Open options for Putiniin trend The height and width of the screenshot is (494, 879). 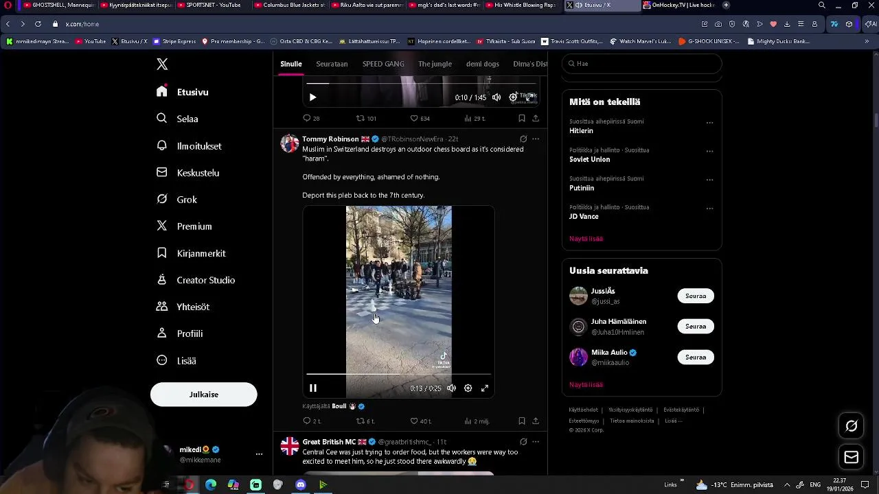click(x=709, y=180)
